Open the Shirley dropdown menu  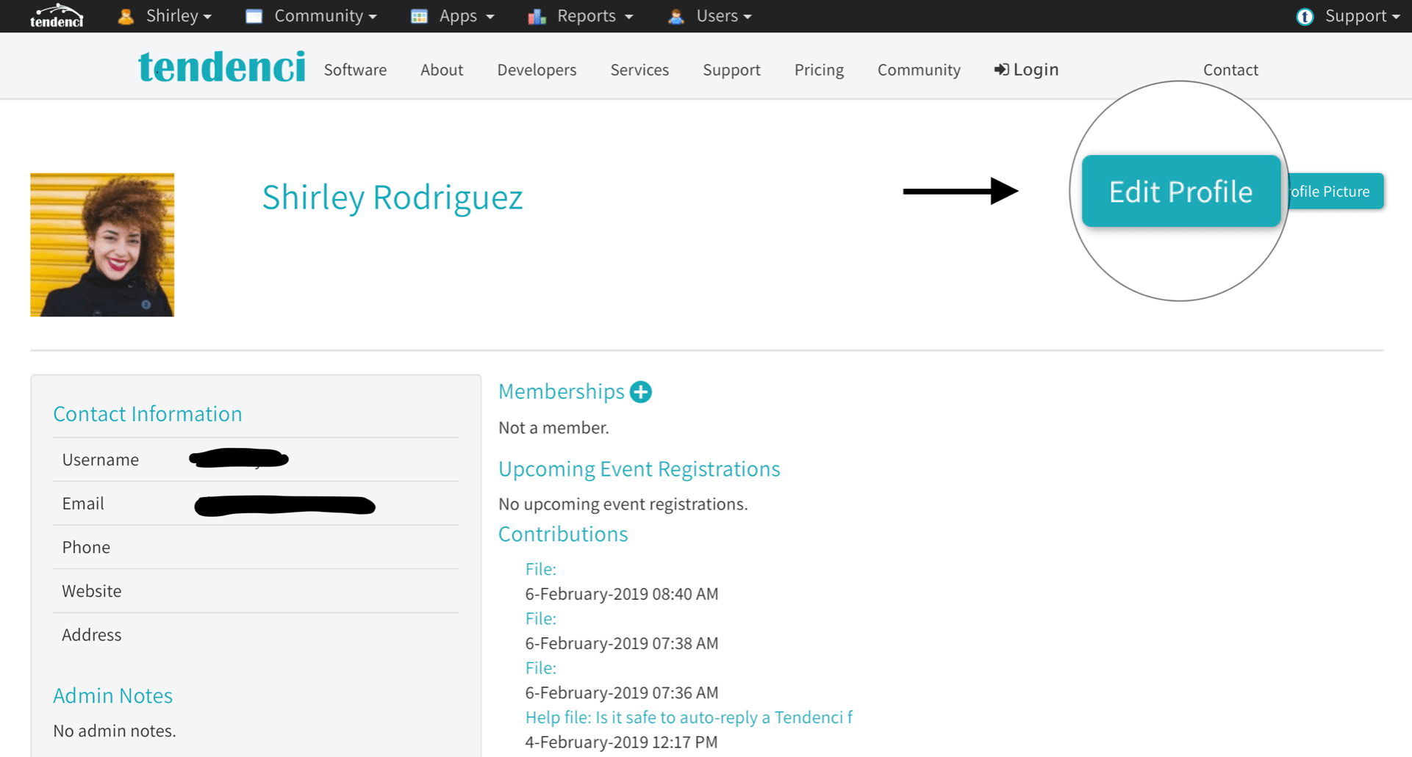coord(179,16)
